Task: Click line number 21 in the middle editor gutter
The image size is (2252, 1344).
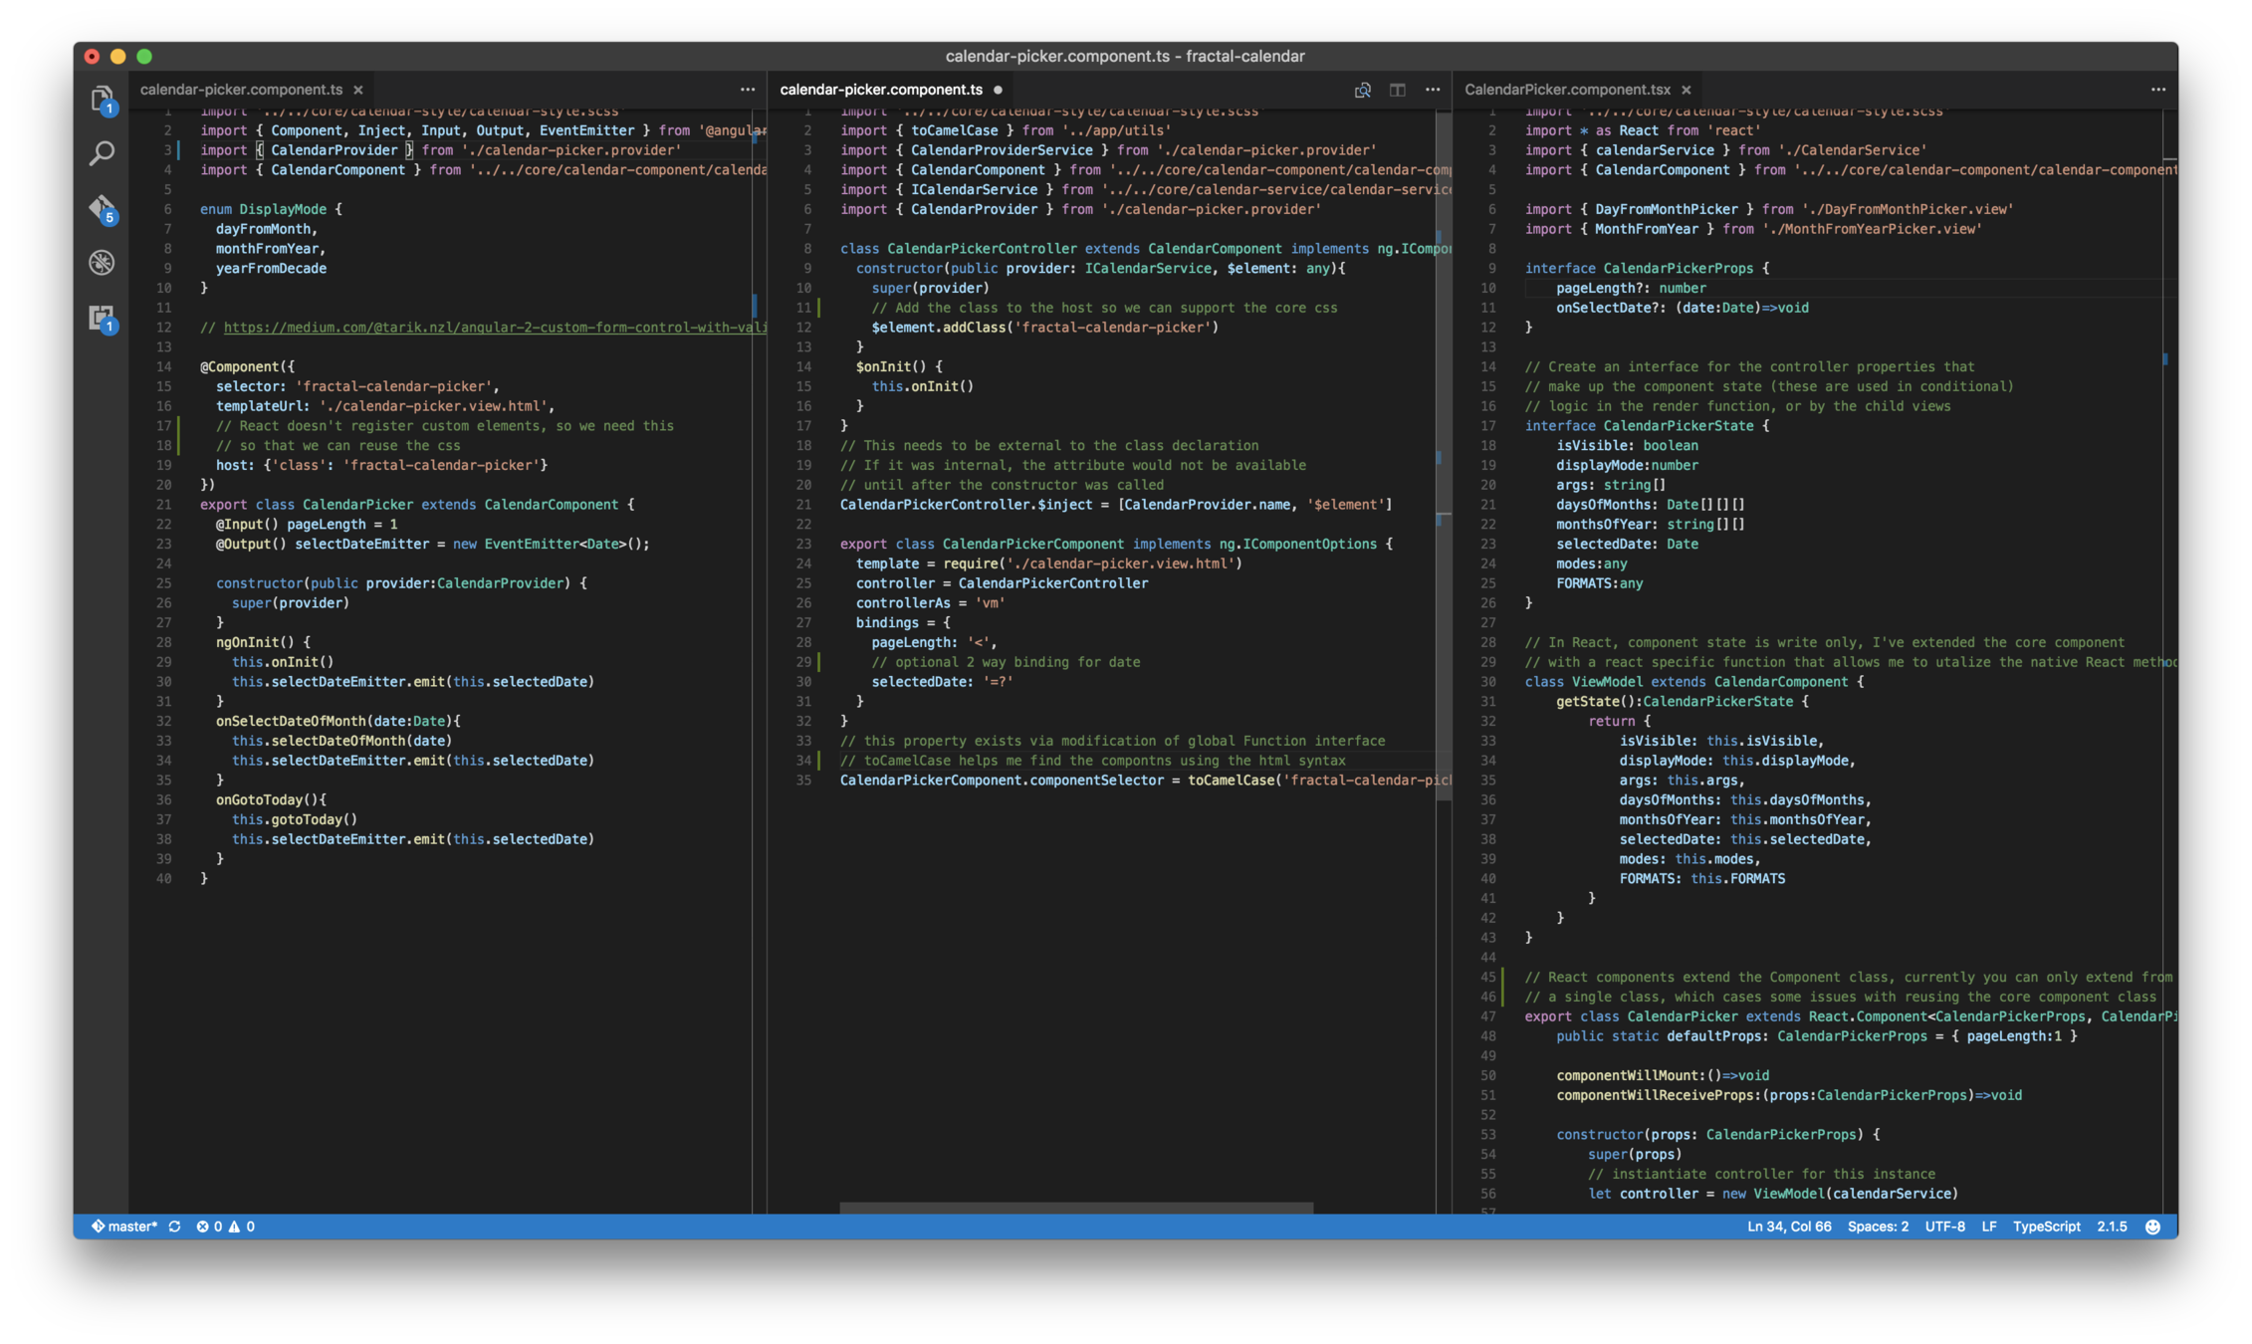Action: (803, 505)
